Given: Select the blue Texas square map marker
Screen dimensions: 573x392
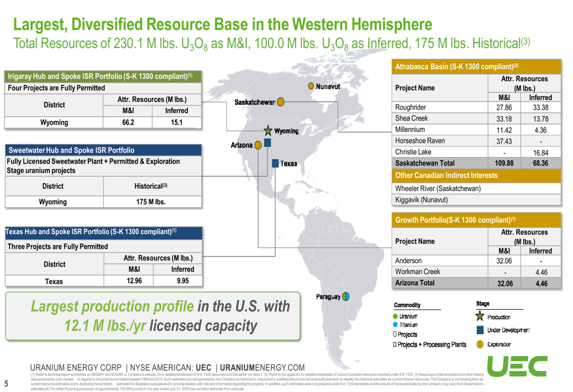Looking at the screenshot, I should coord(276,164).
